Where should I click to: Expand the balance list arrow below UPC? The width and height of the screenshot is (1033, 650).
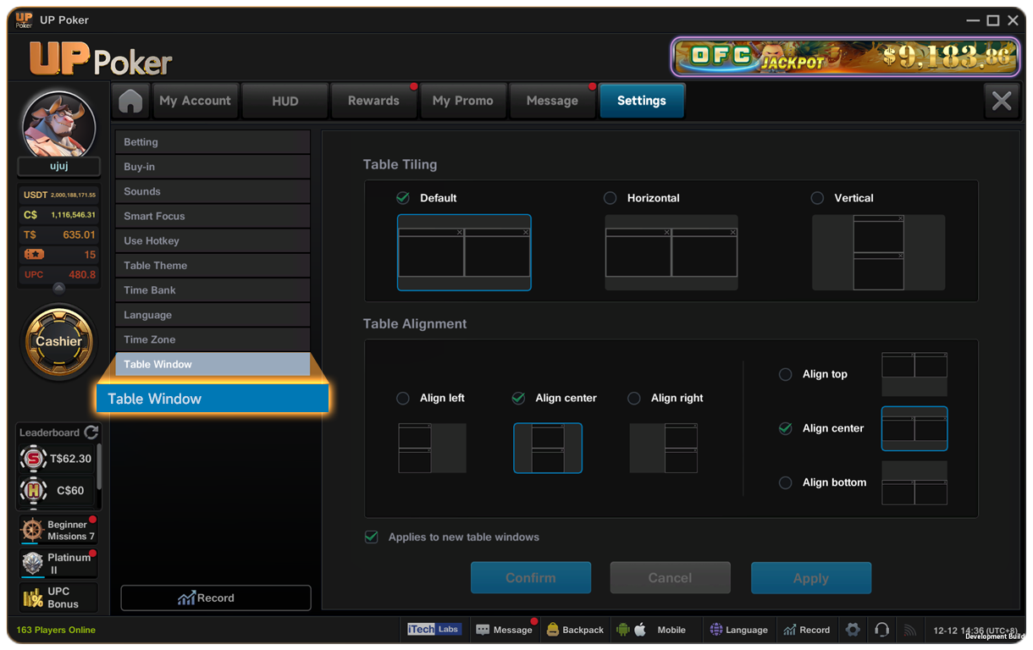coord(58,288)
